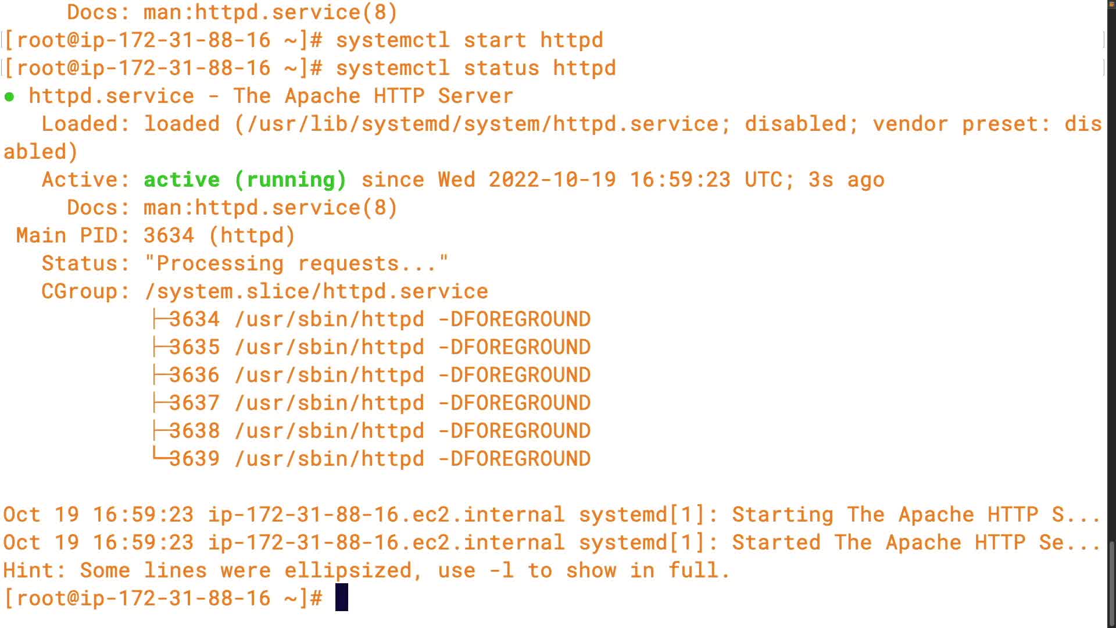Click the "Processing requests..." status string
This screenshot has width=1116, height=628.
pos(296,263)
